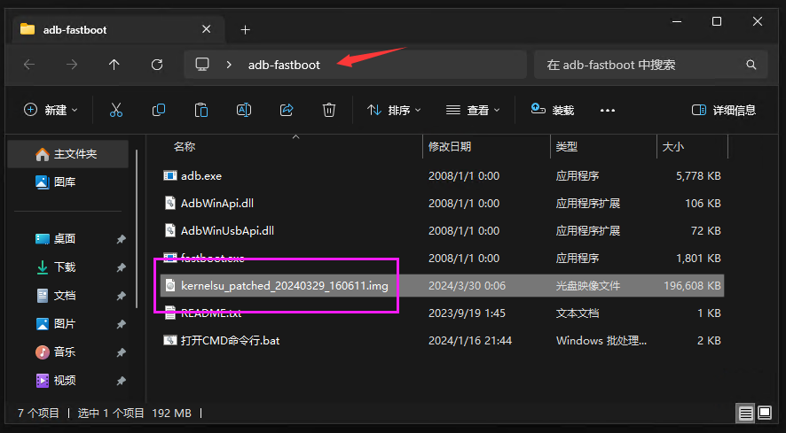Expand the 排序 sort options
786x433 pixels.
[x=394, y=110]
